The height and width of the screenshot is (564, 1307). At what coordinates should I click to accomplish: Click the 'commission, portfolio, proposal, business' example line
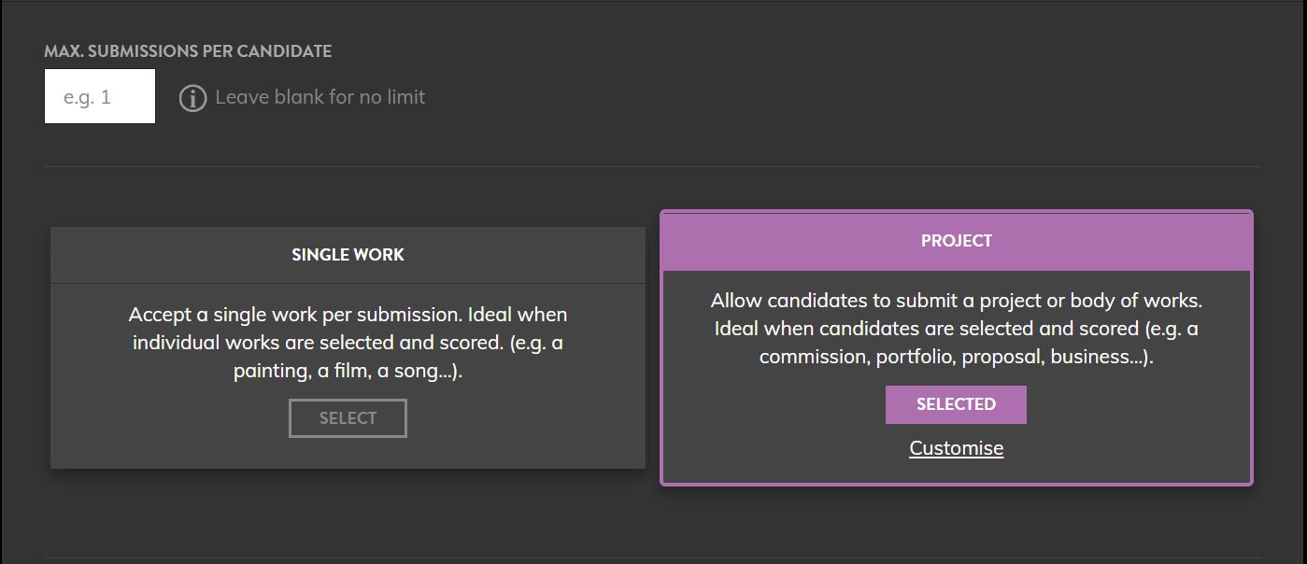tap(957, 357)
